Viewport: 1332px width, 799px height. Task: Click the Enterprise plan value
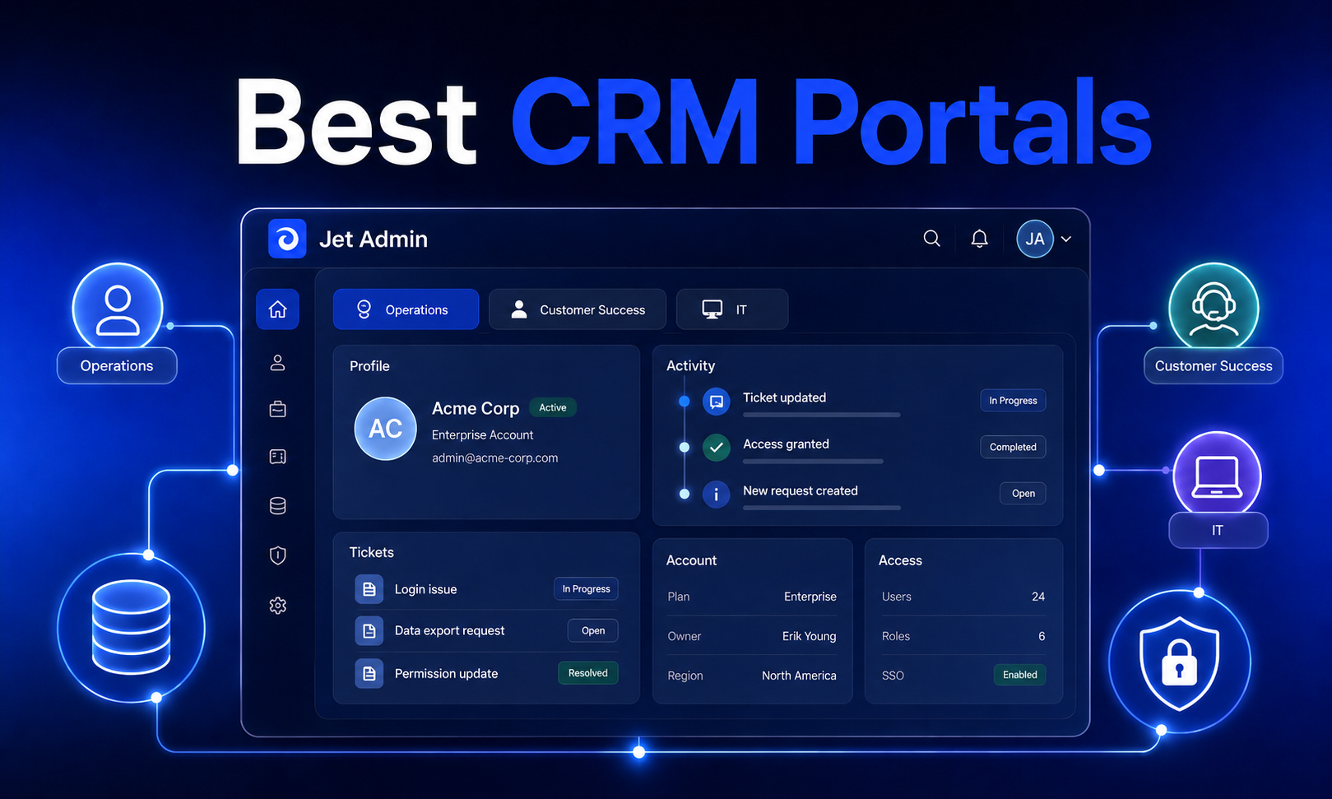810,597
